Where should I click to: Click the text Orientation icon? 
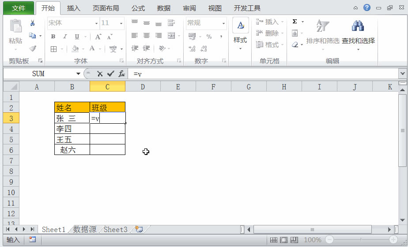coord(162,48)
